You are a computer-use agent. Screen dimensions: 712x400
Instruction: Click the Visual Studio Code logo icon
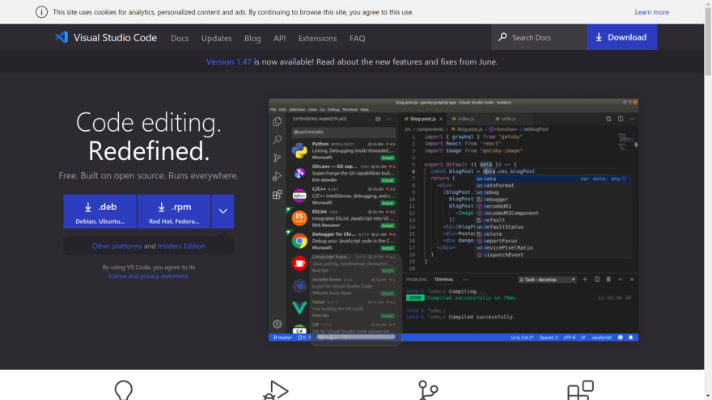[x=61, y=37]
